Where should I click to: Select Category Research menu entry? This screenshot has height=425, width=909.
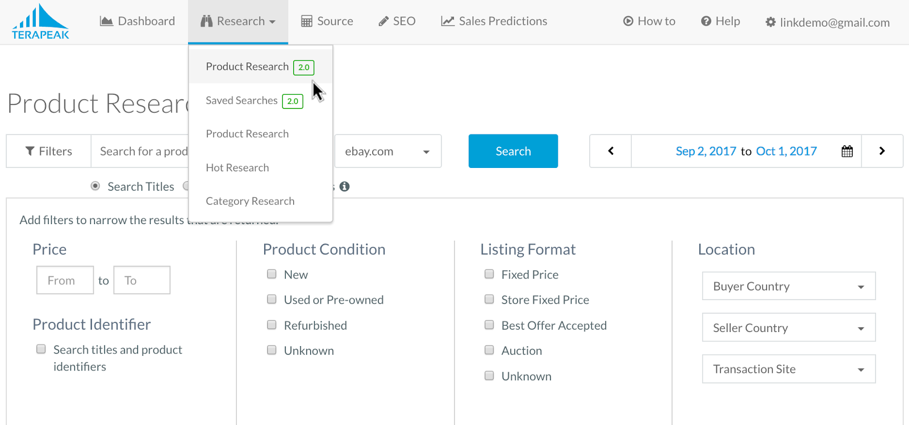250,201
